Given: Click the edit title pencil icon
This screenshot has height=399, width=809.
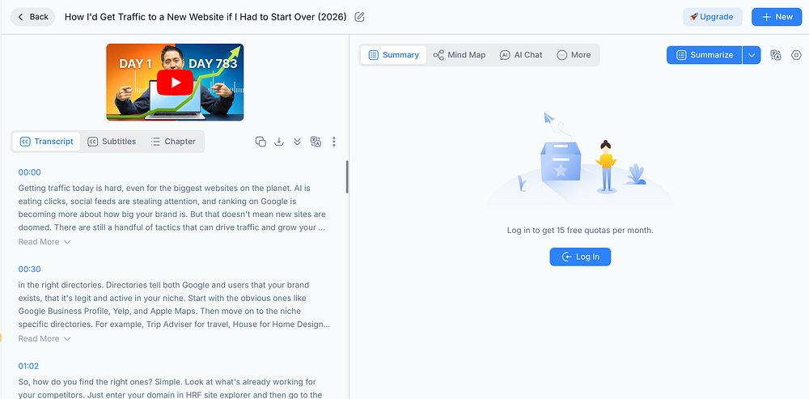Looking at the screenshot, I should coord(360,17).
